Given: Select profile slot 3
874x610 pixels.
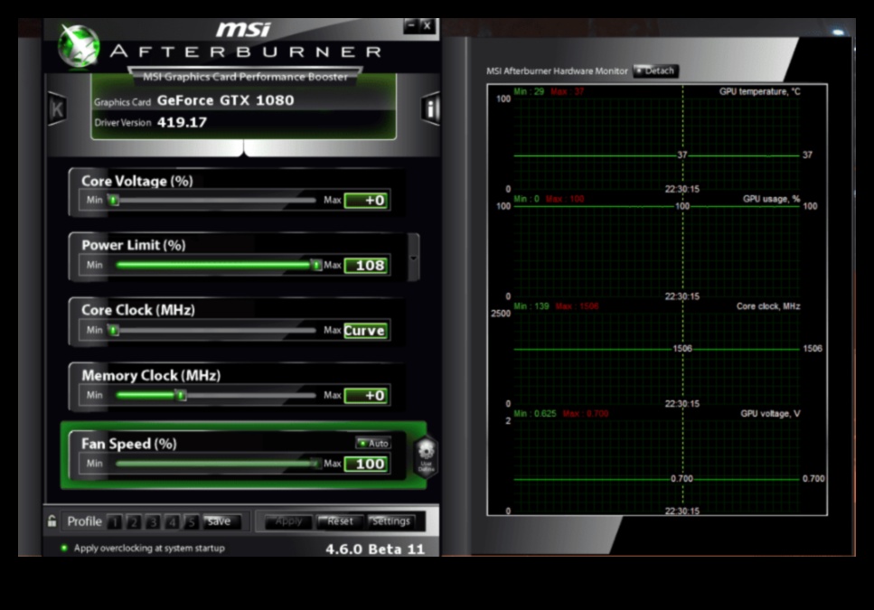Looking at the screenshot, I should pyautogui.click(x=153, y=521).
